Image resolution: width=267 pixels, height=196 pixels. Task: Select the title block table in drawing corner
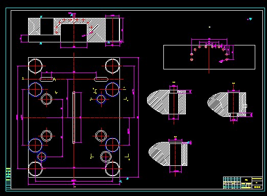(243, 183)
